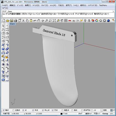Open the 編集(E) Edit menu

(12, 6)
